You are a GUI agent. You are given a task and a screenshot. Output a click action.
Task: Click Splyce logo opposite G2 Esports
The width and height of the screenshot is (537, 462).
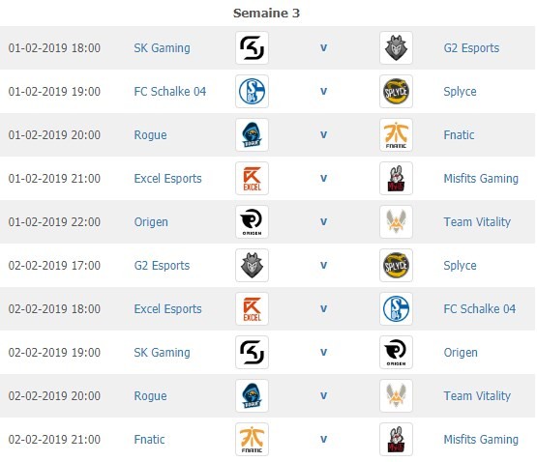397,265
